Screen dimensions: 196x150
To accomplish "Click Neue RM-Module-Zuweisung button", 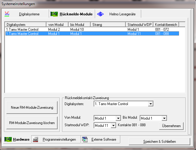I will click(x=32, y=108).
